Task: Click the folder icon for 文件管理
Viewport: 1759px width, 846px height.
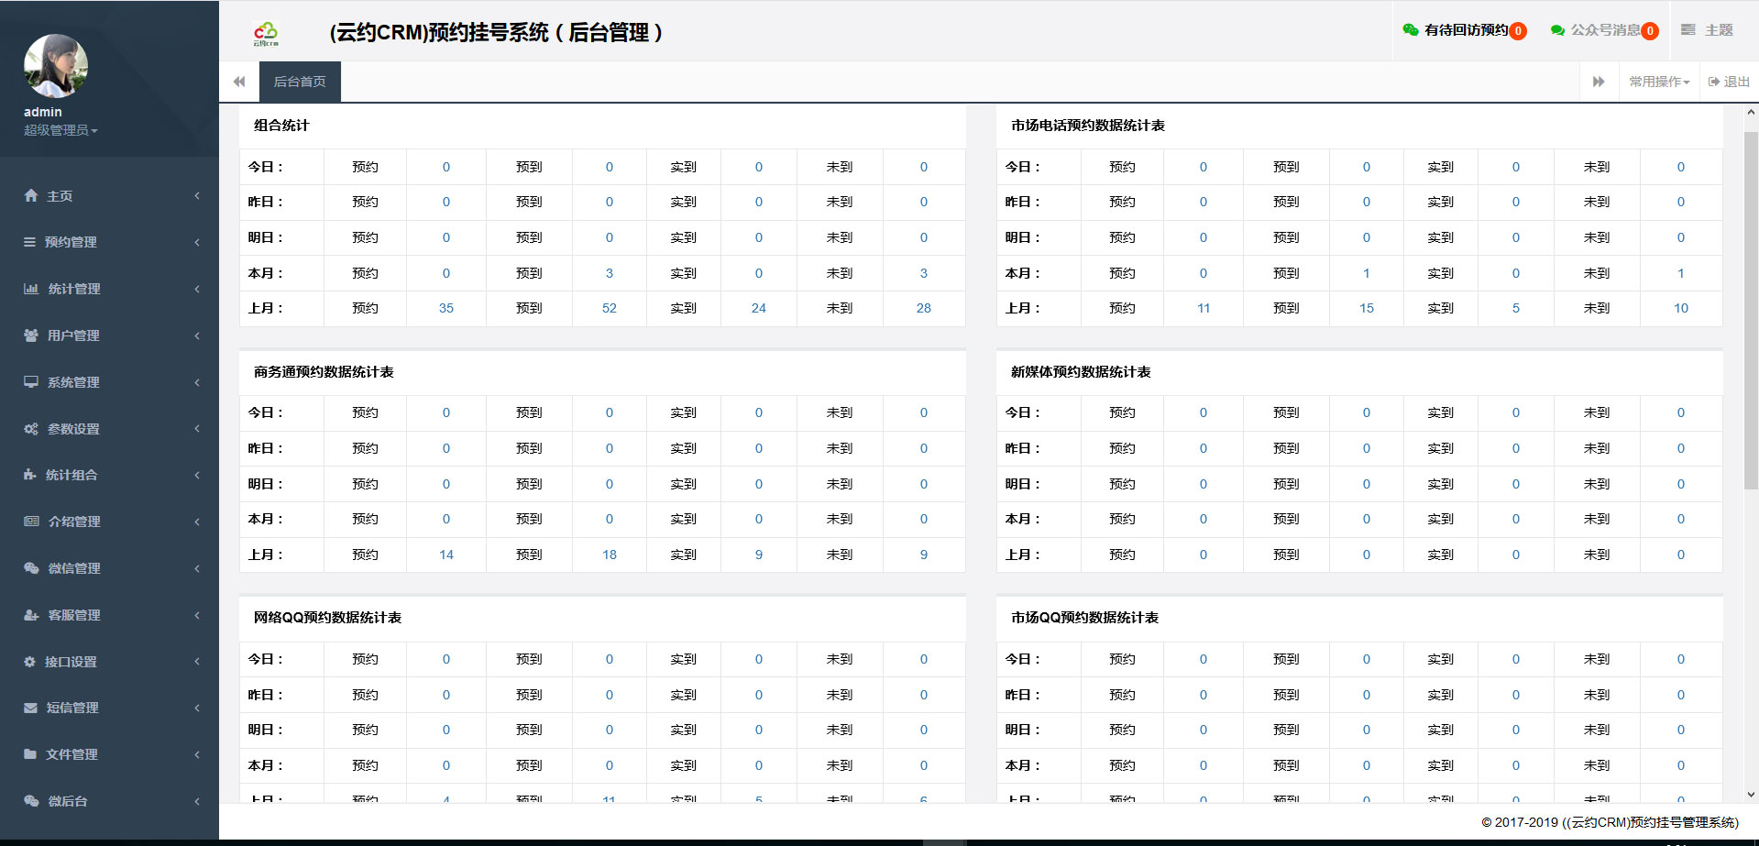Action: pyautogui.click(x=31, y=754)
